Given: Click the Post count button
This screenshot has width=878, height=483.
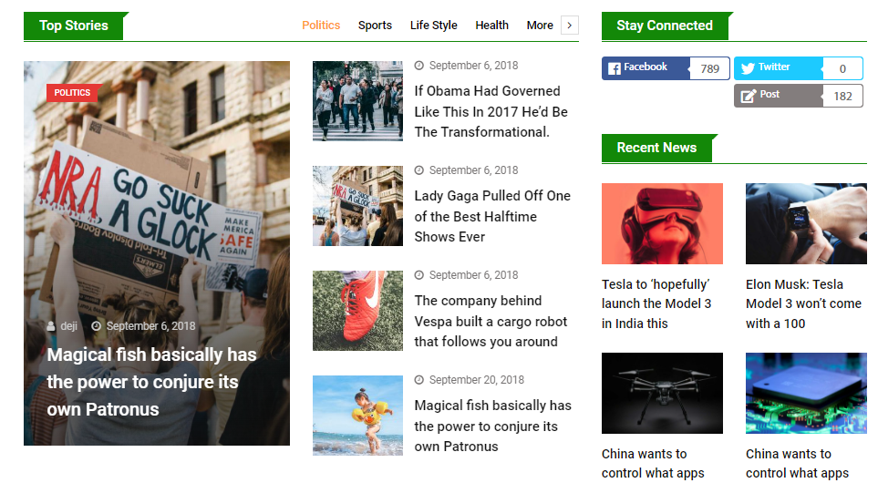Looking at the screenshot, I should click(x=799, y=96).
